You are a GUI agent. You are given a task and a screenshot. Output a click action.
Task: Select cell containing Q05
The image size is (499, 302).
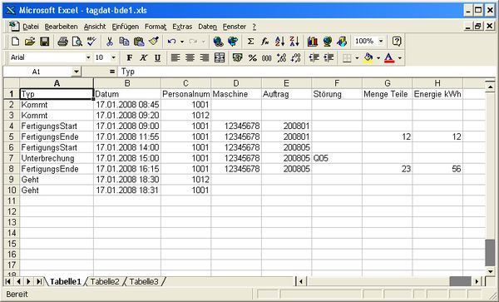coord(337,158)
